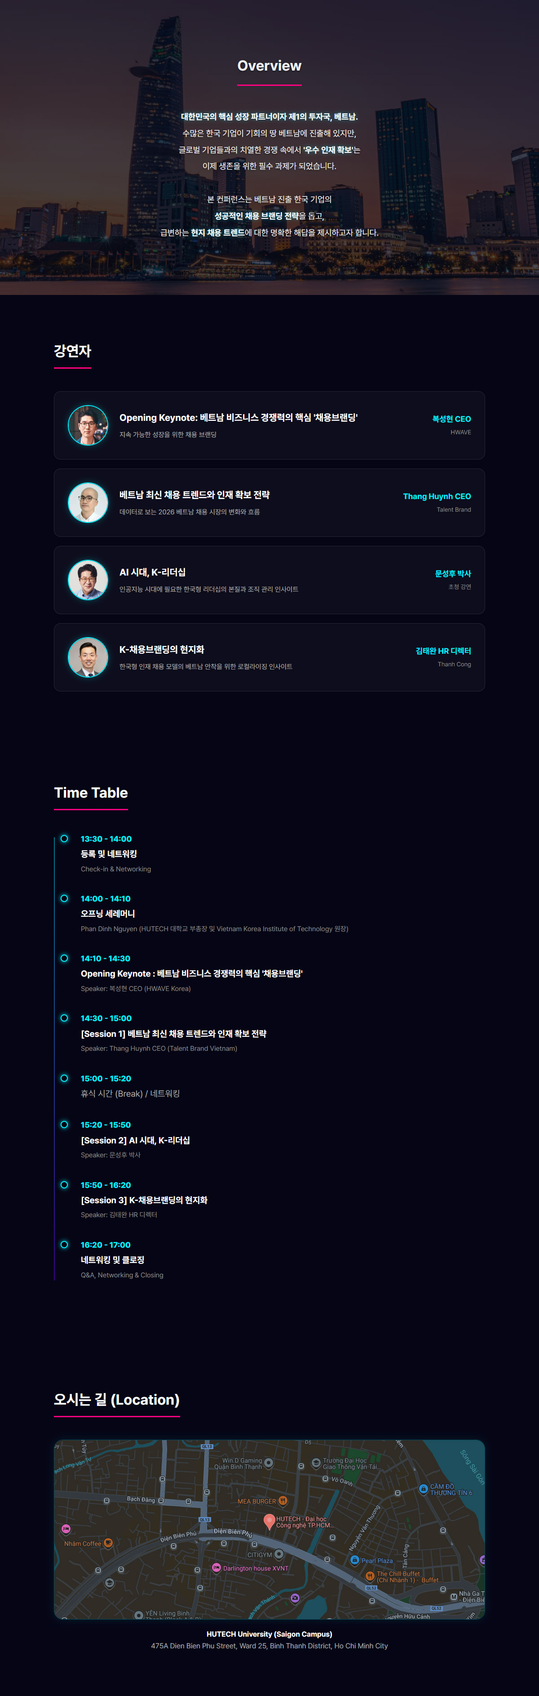The height and width of the screenshot is (1696, 539).
Task: Click the Giao Thông Vận Tải university icon
Action: pyautogui.click(x=316, y=1463)
